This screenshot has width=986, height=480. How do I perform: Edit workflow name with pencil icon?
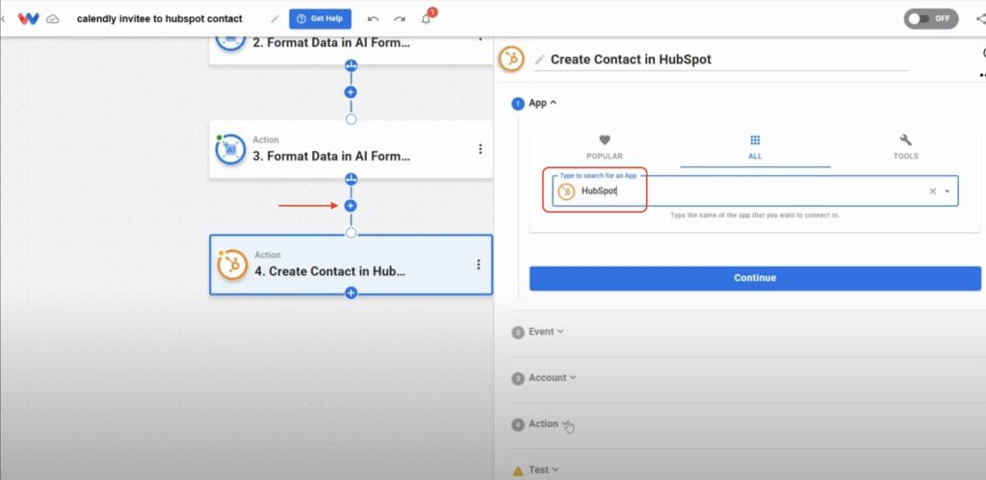pyautogui.click(x=274, y=19)
